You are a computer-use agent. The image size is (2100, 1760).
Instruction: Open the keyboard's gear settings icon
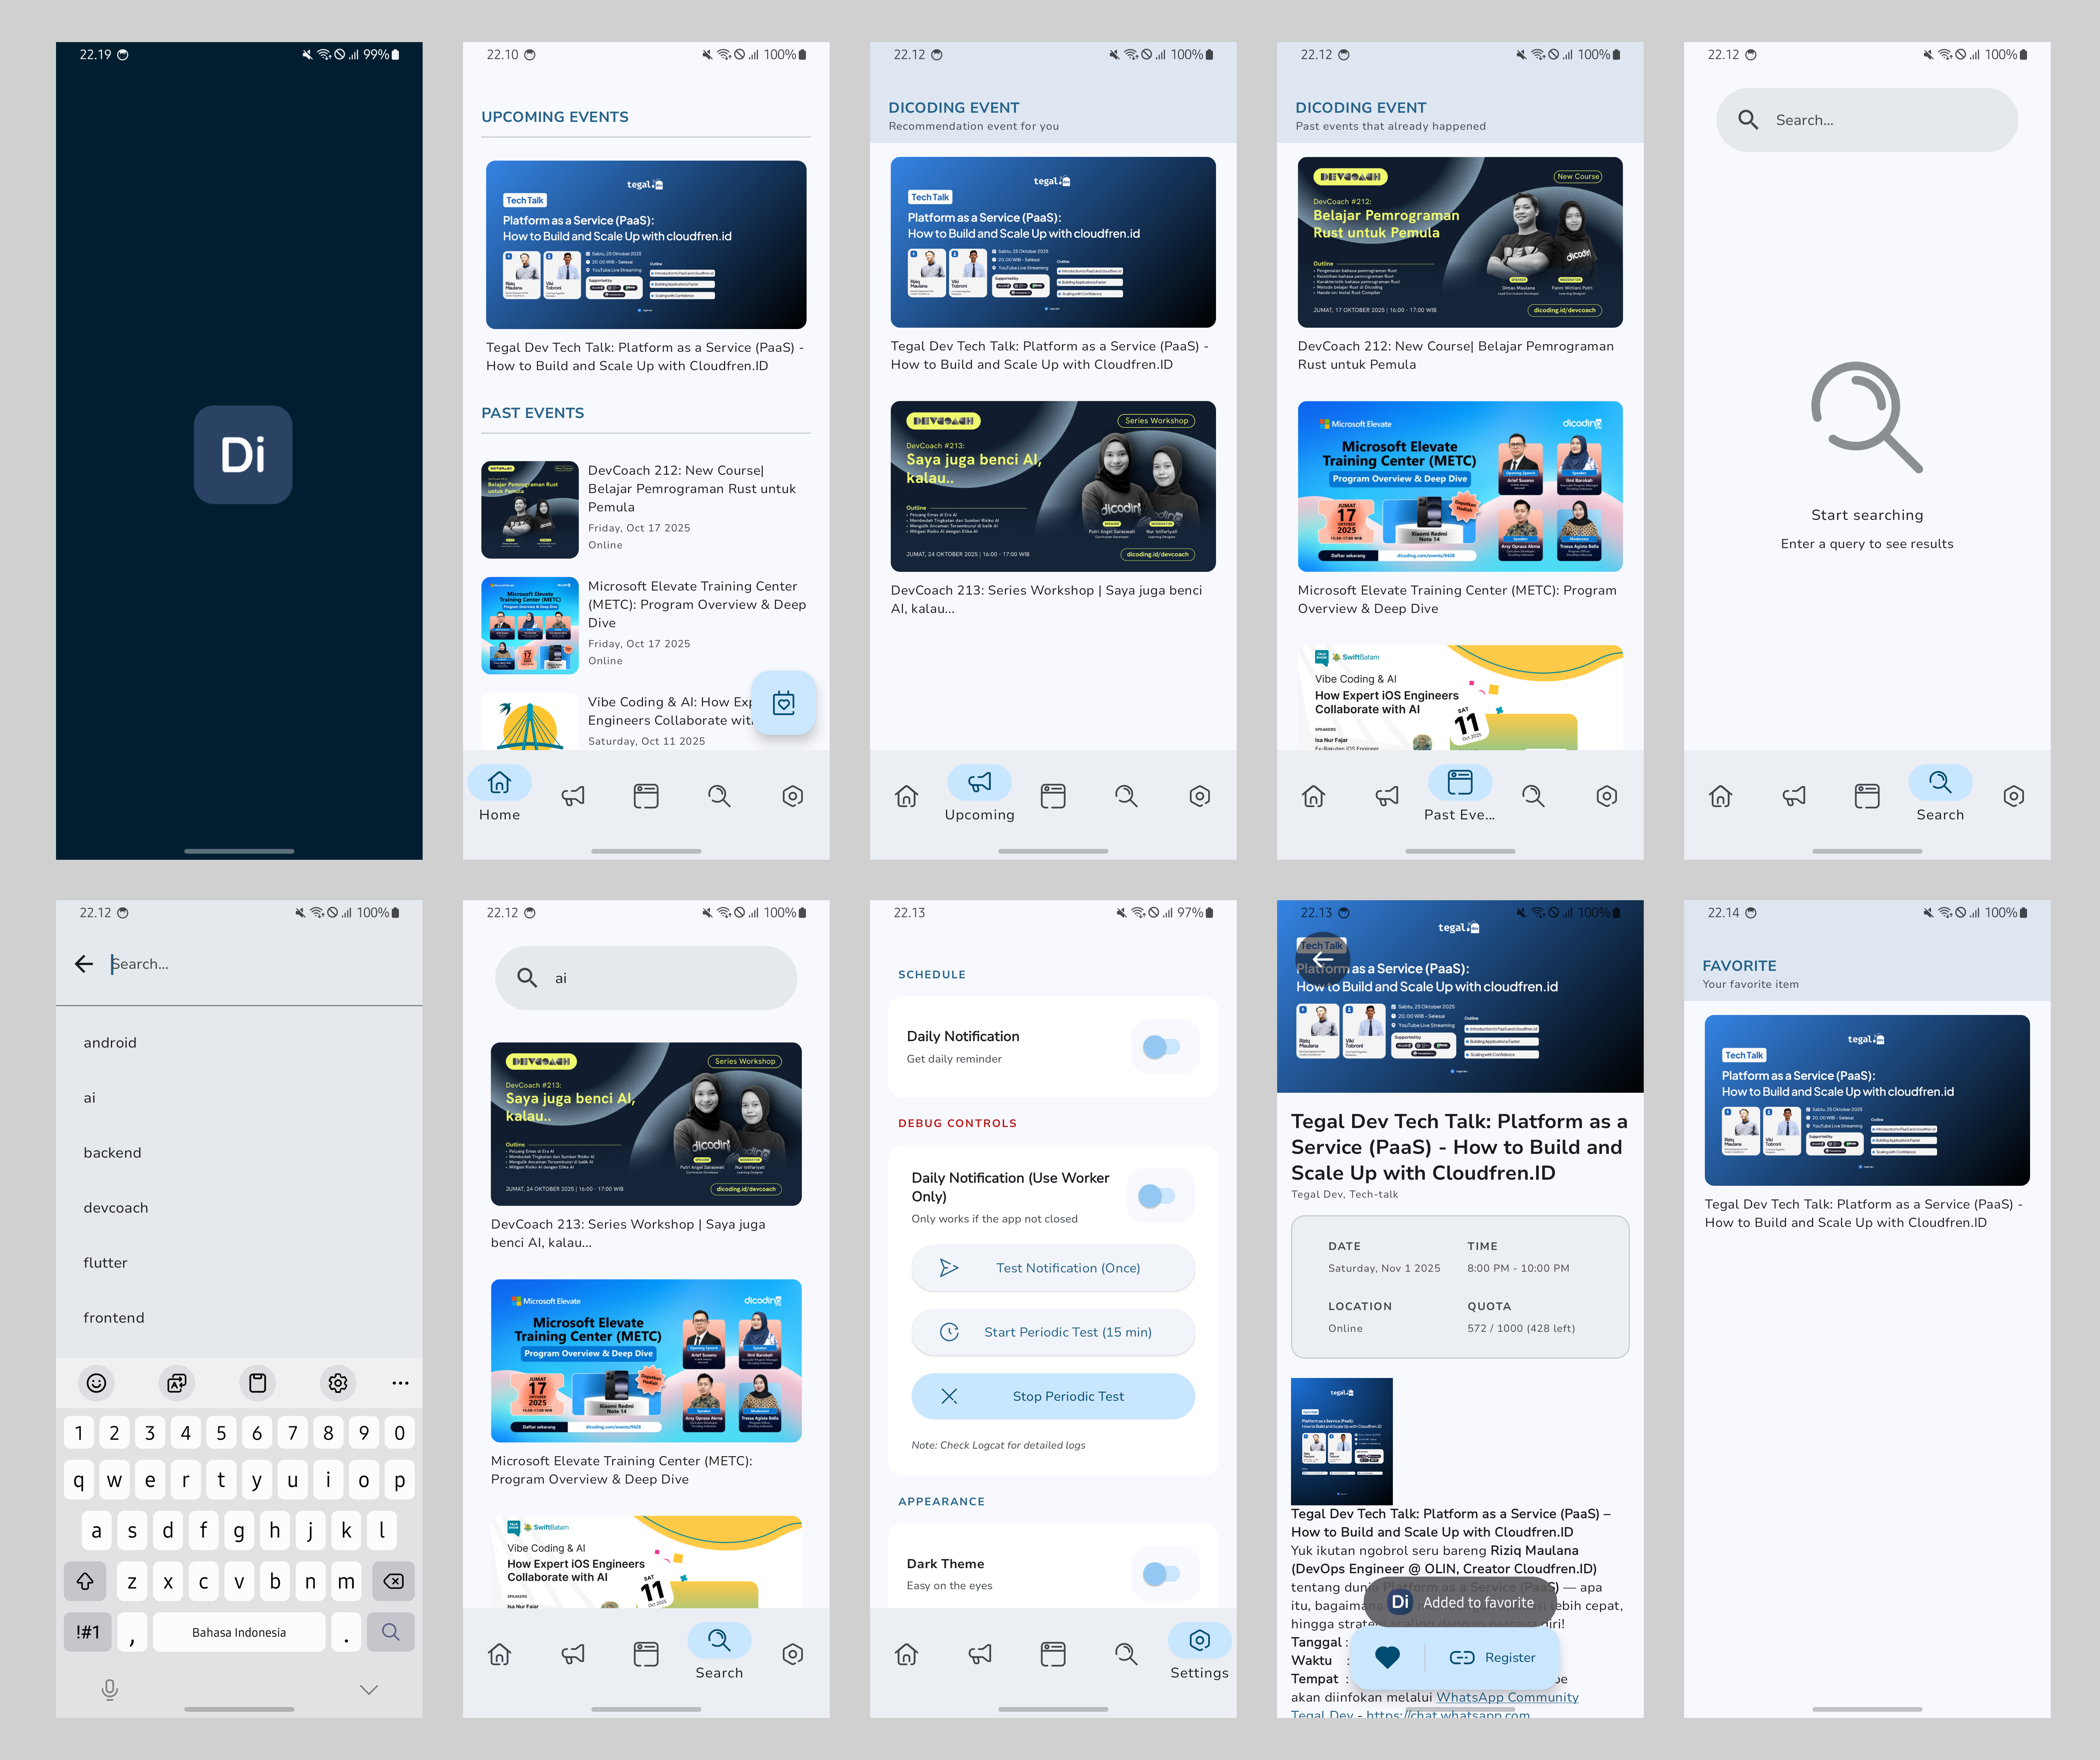pyautogui.click(x=338, y=1383)
